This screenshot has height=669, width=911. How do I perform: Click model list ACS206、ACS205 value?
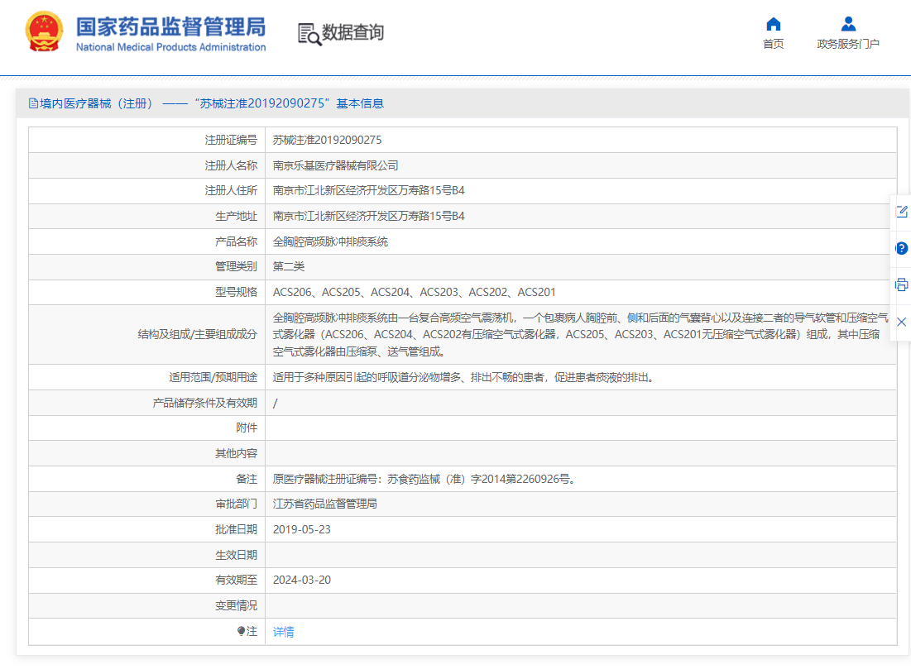coord(414,292)
